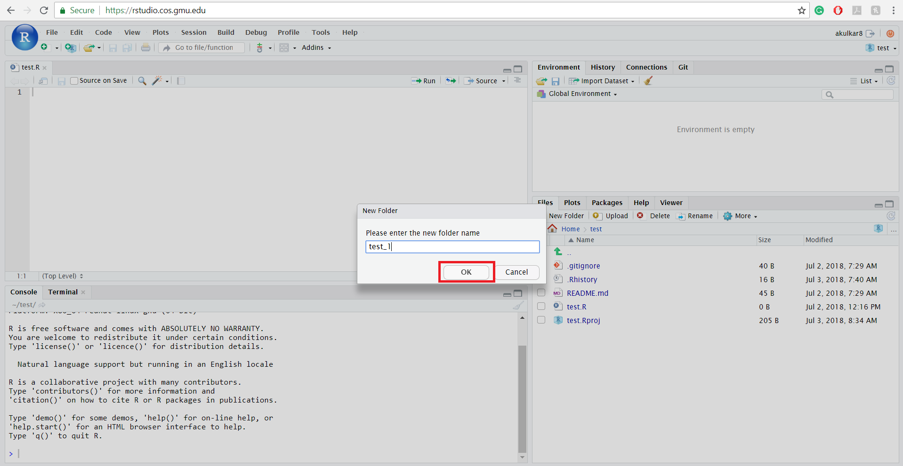Expand workspace panes dropdown arrow

point(295,48)
